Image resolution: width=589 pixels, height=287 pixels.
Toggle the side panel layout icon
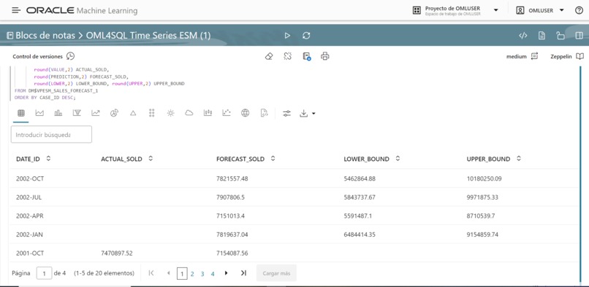pyautogui.click(x=579, y=36)
